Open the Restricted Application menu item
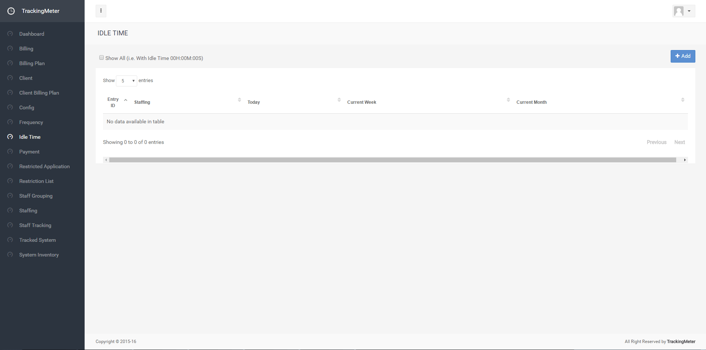This screenshot has width=706, height=350. [x=44, y=166]
